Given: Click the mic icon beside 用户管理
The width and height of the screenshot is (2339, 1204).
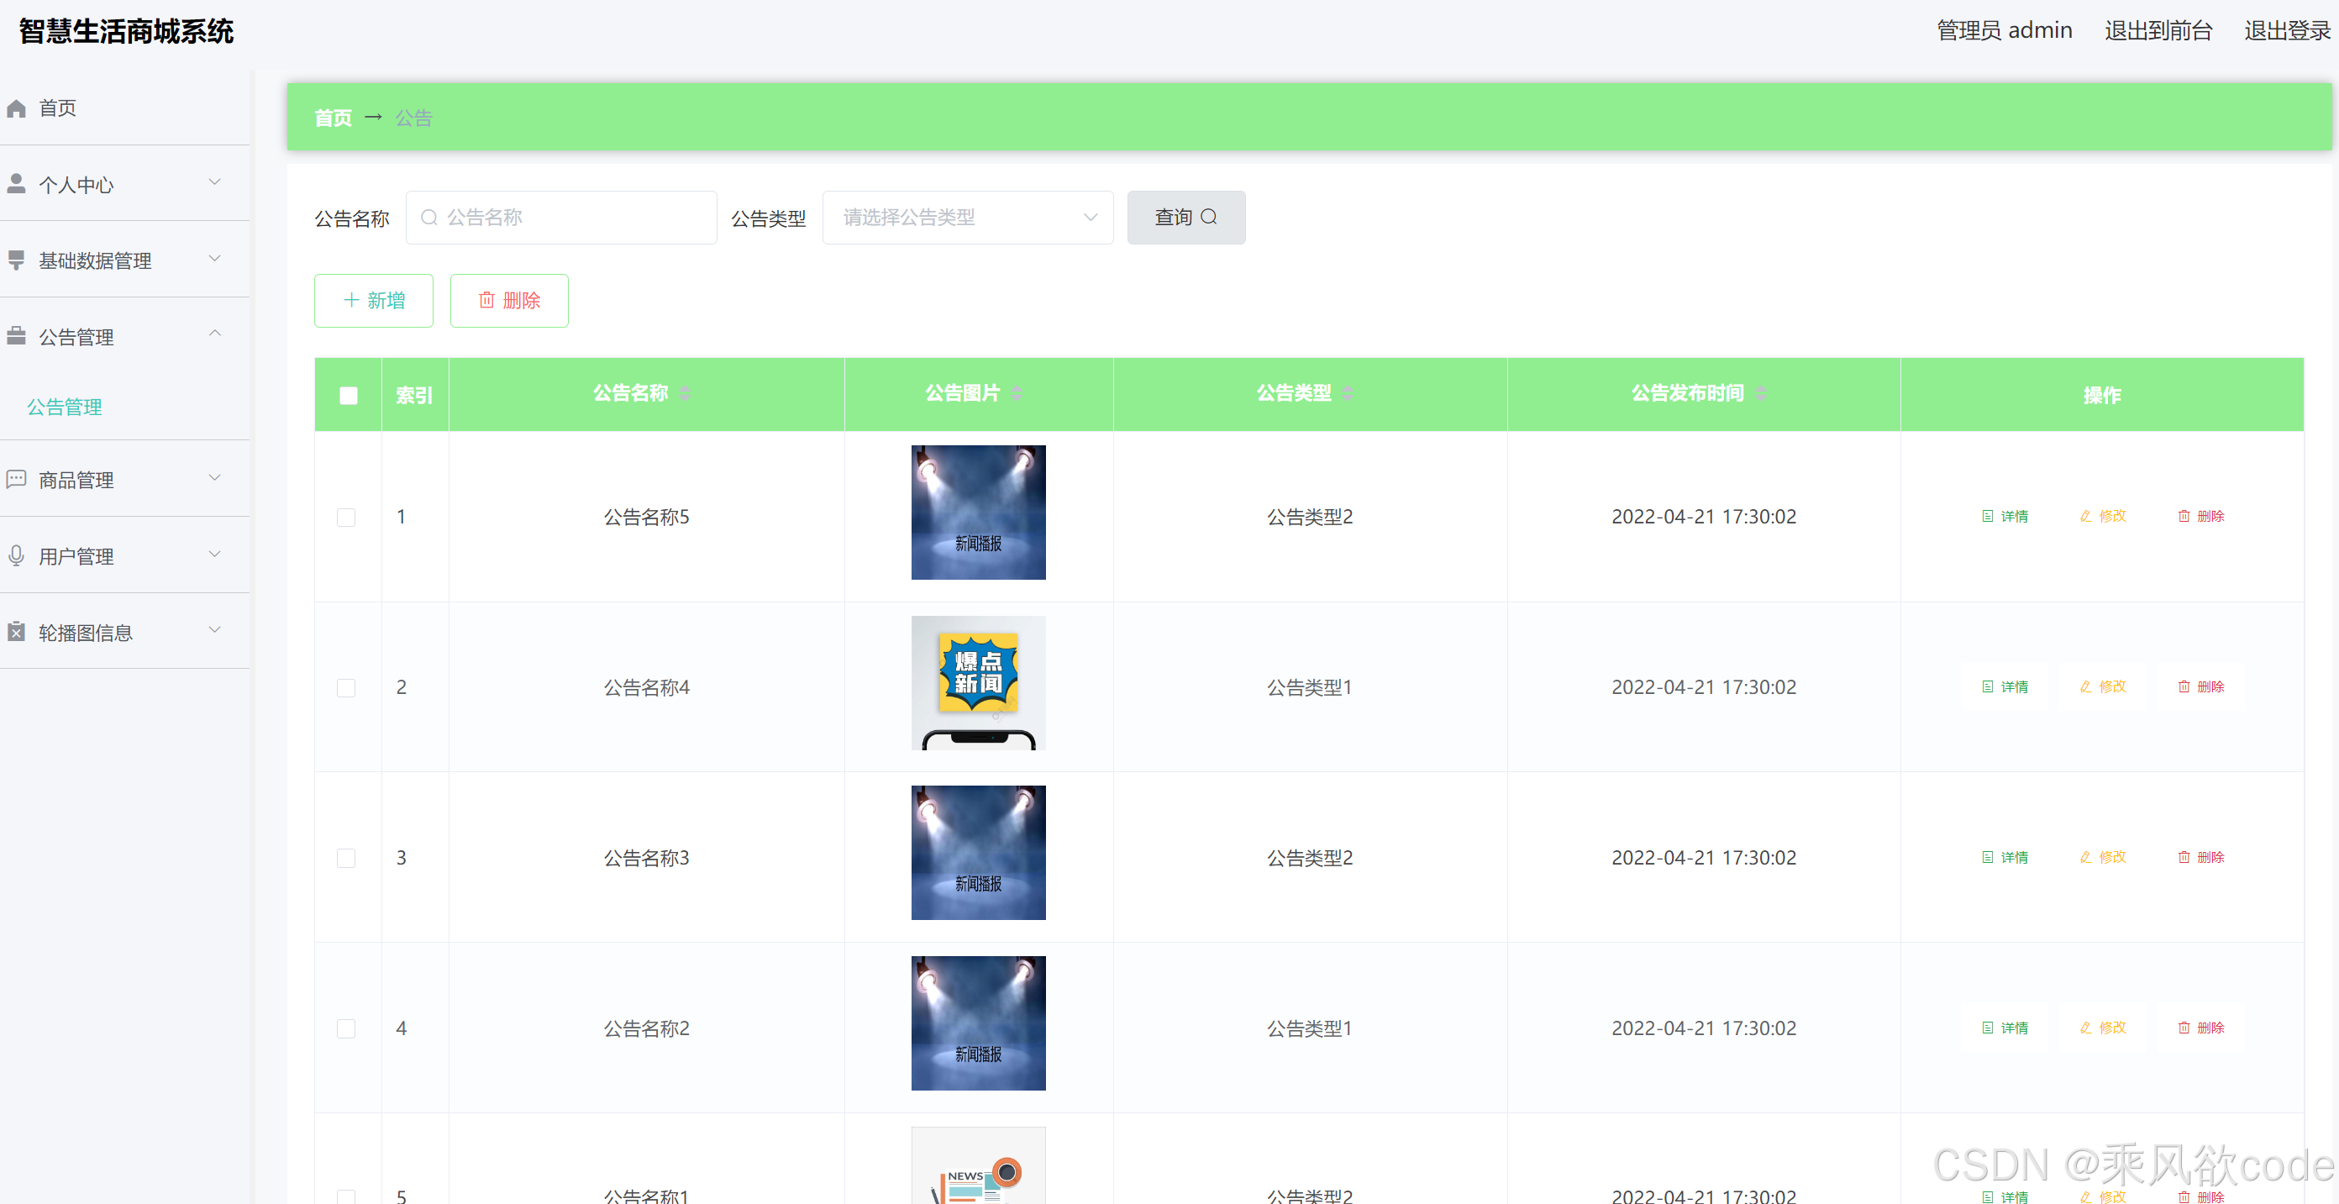Looking at the screenshot, I should coord(16,555).
